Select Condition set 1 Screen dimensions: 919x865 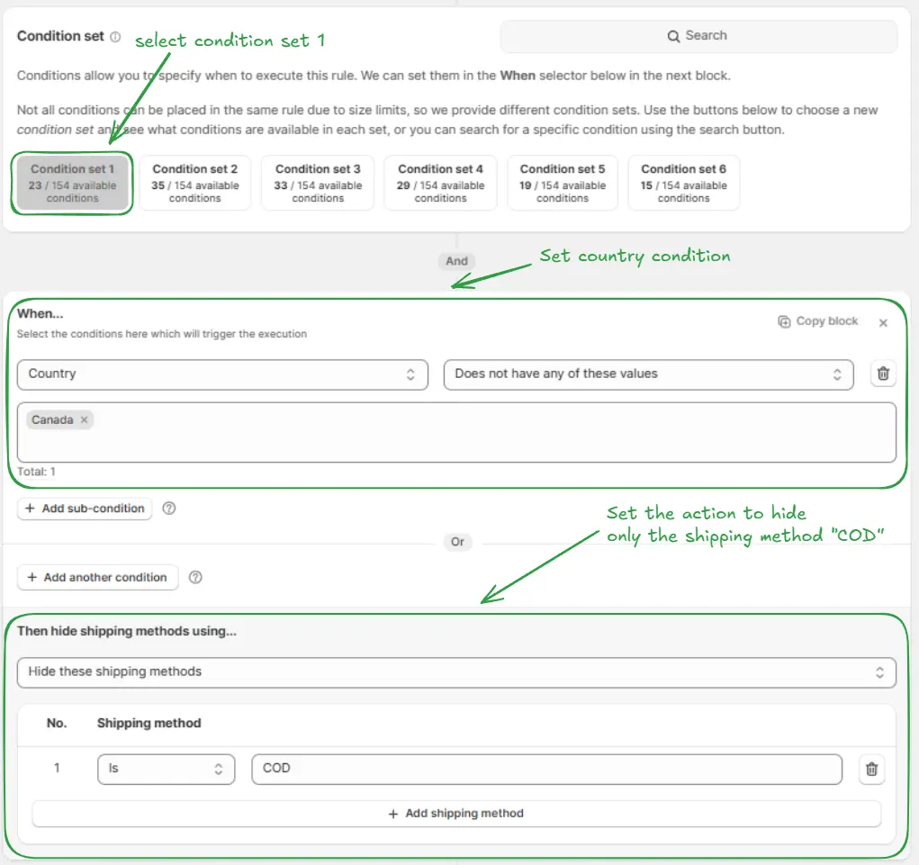click(73, 183)
